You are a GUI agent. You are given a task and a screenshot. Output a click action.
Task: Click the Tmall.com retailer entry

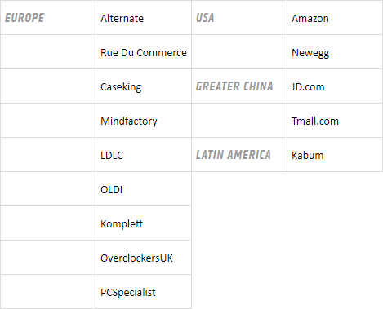[315, 121]
